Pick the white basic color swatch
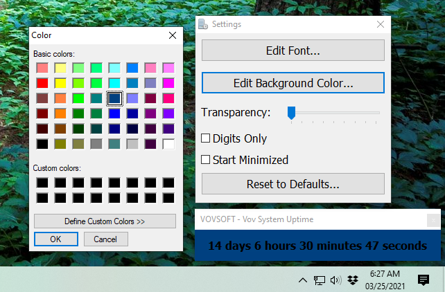Image resolution: width=445 pixels, height=292 pixels. point(168,144)
